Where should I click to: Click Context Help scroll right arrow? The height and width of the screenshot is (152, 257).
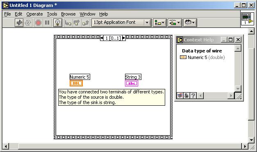coord(231,95)
